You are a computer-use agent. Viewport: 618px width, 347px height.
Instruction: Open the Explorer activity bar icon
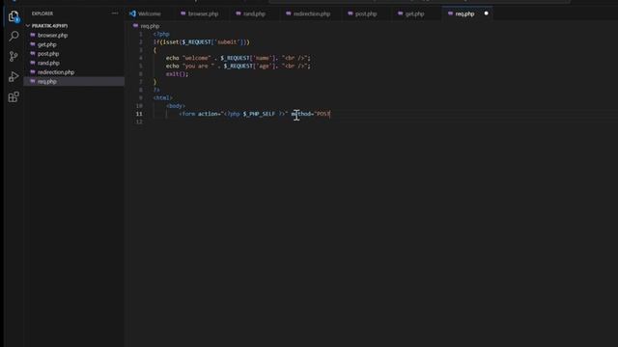14,16
